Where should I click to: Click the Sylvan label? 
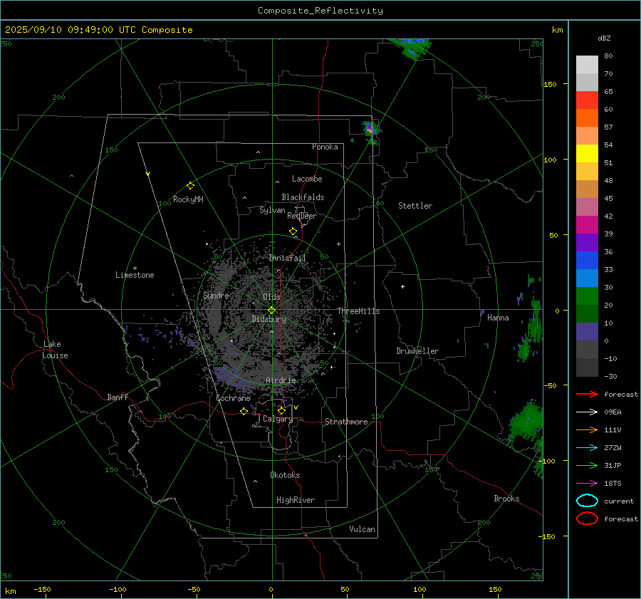click(x=272, y=210)
